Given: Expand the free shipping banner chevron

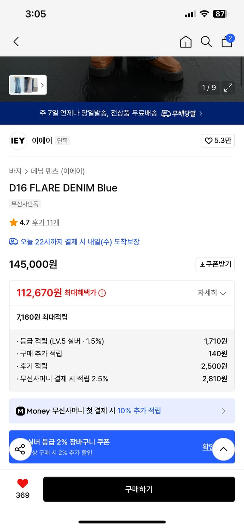Looking at the screenshot, I should click(x=201, y=113).
